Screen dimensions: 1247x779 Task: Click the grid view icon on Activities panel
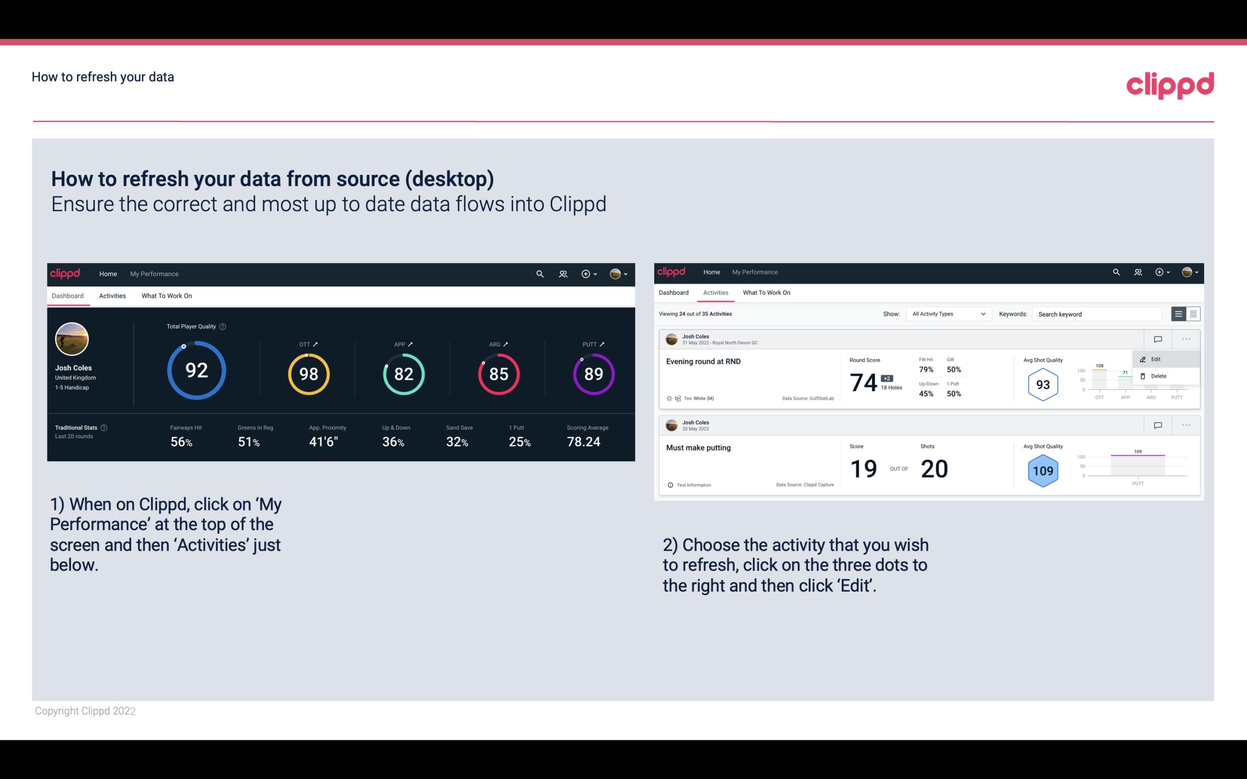1192,314
